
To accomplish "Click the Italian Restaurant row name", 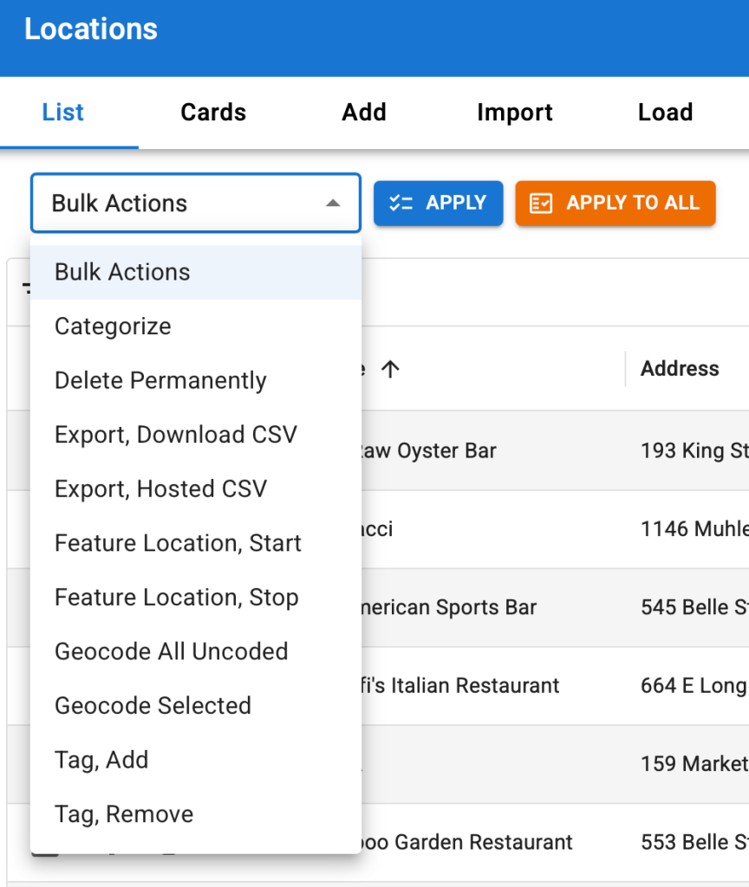I will tap(460, 686).
